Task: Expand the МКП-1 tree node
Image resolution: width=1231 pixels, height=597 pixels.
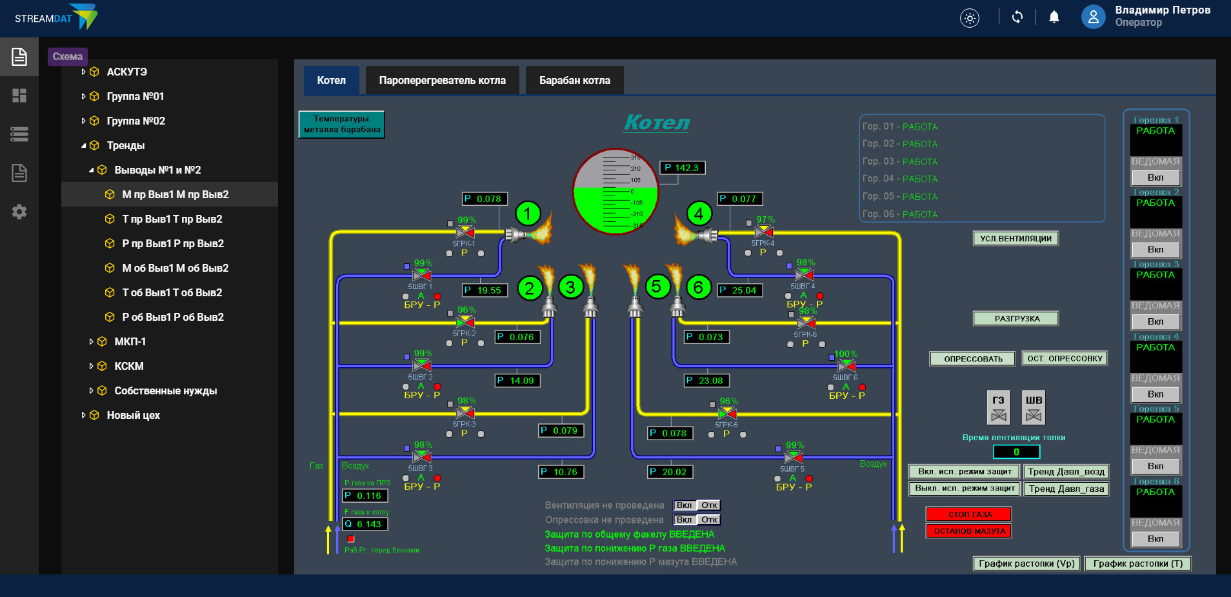Action: [x=92, y=341]
